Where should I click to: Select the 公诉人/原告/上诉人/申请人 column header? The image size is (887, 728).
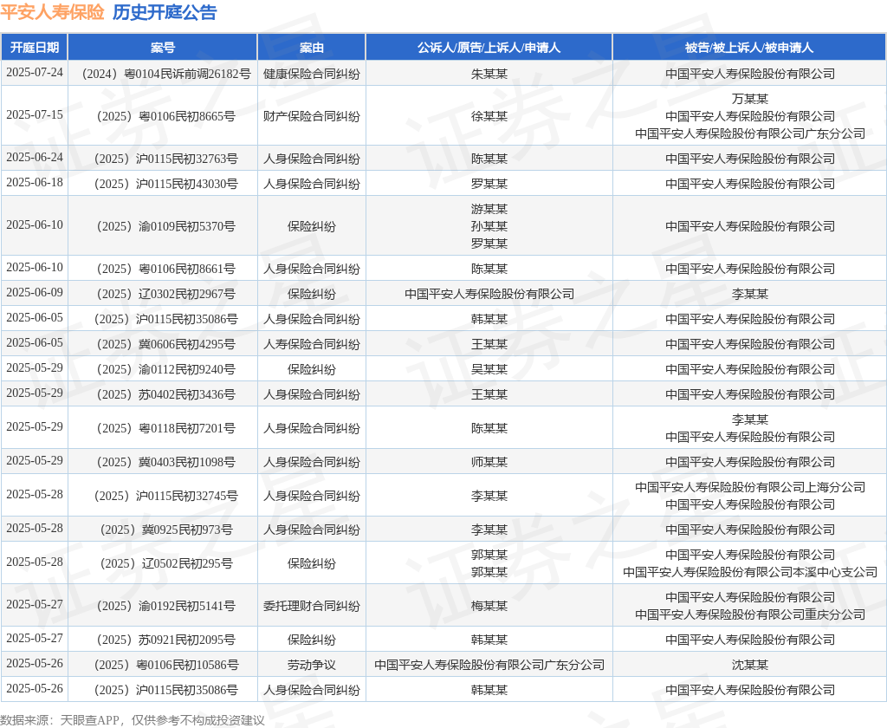click(x=489, y=48)
